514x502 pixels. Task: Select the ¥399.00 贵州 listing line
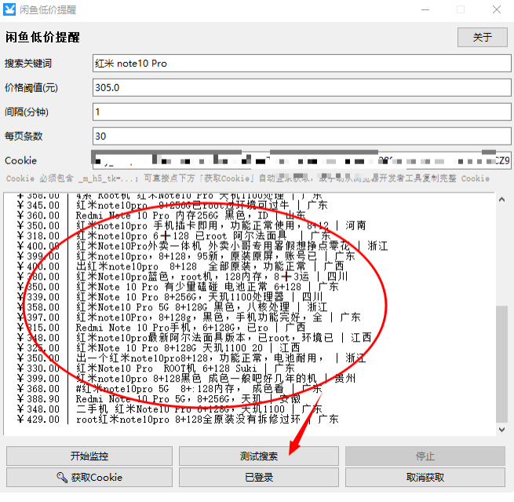point(186,379)
